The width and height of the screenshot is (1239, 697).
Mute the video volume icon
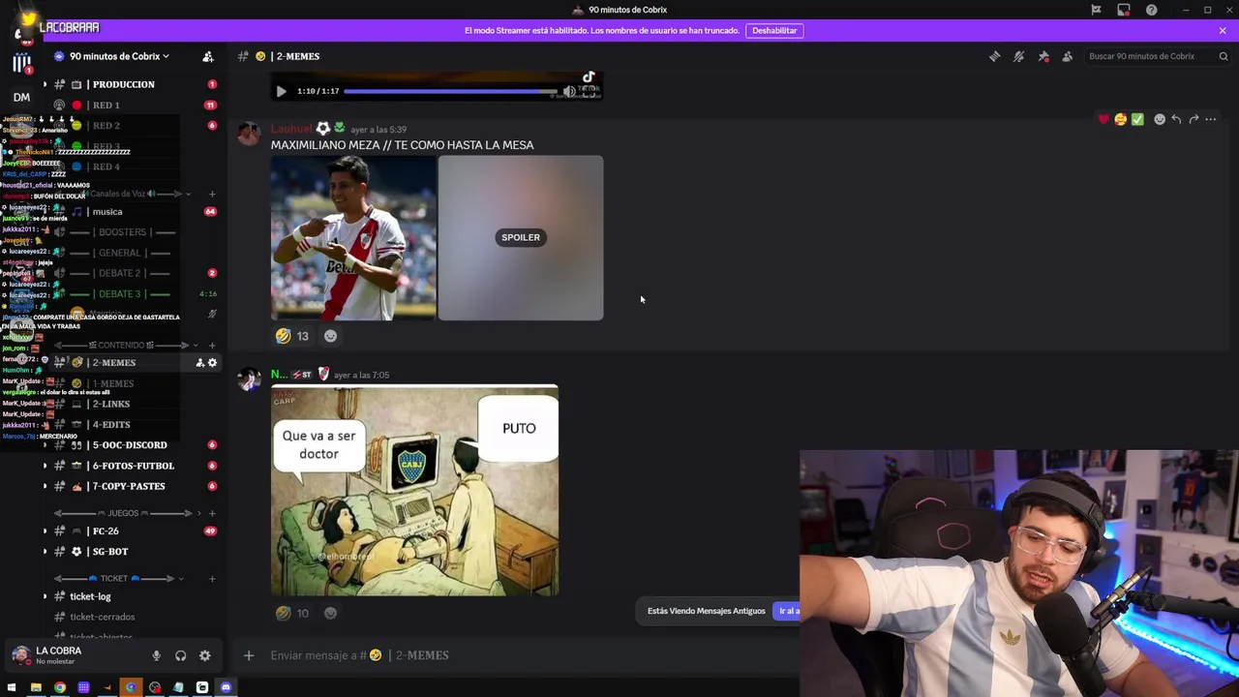pos(569,91)
